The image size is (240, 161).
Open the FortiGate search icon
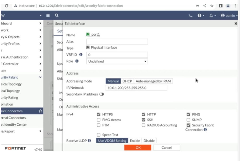57,15
